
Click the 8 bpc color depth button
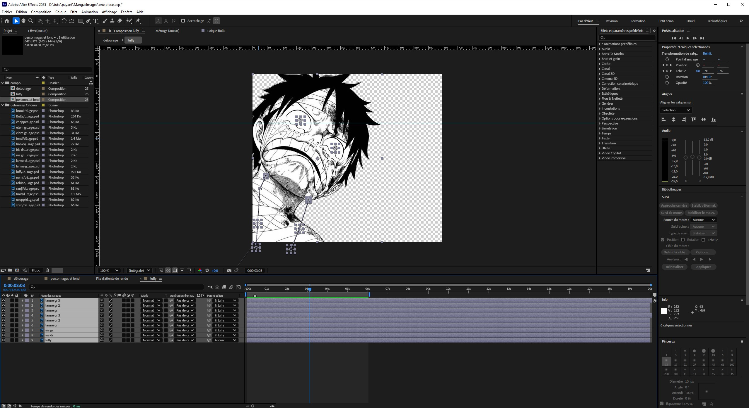[x=36, y=270]
